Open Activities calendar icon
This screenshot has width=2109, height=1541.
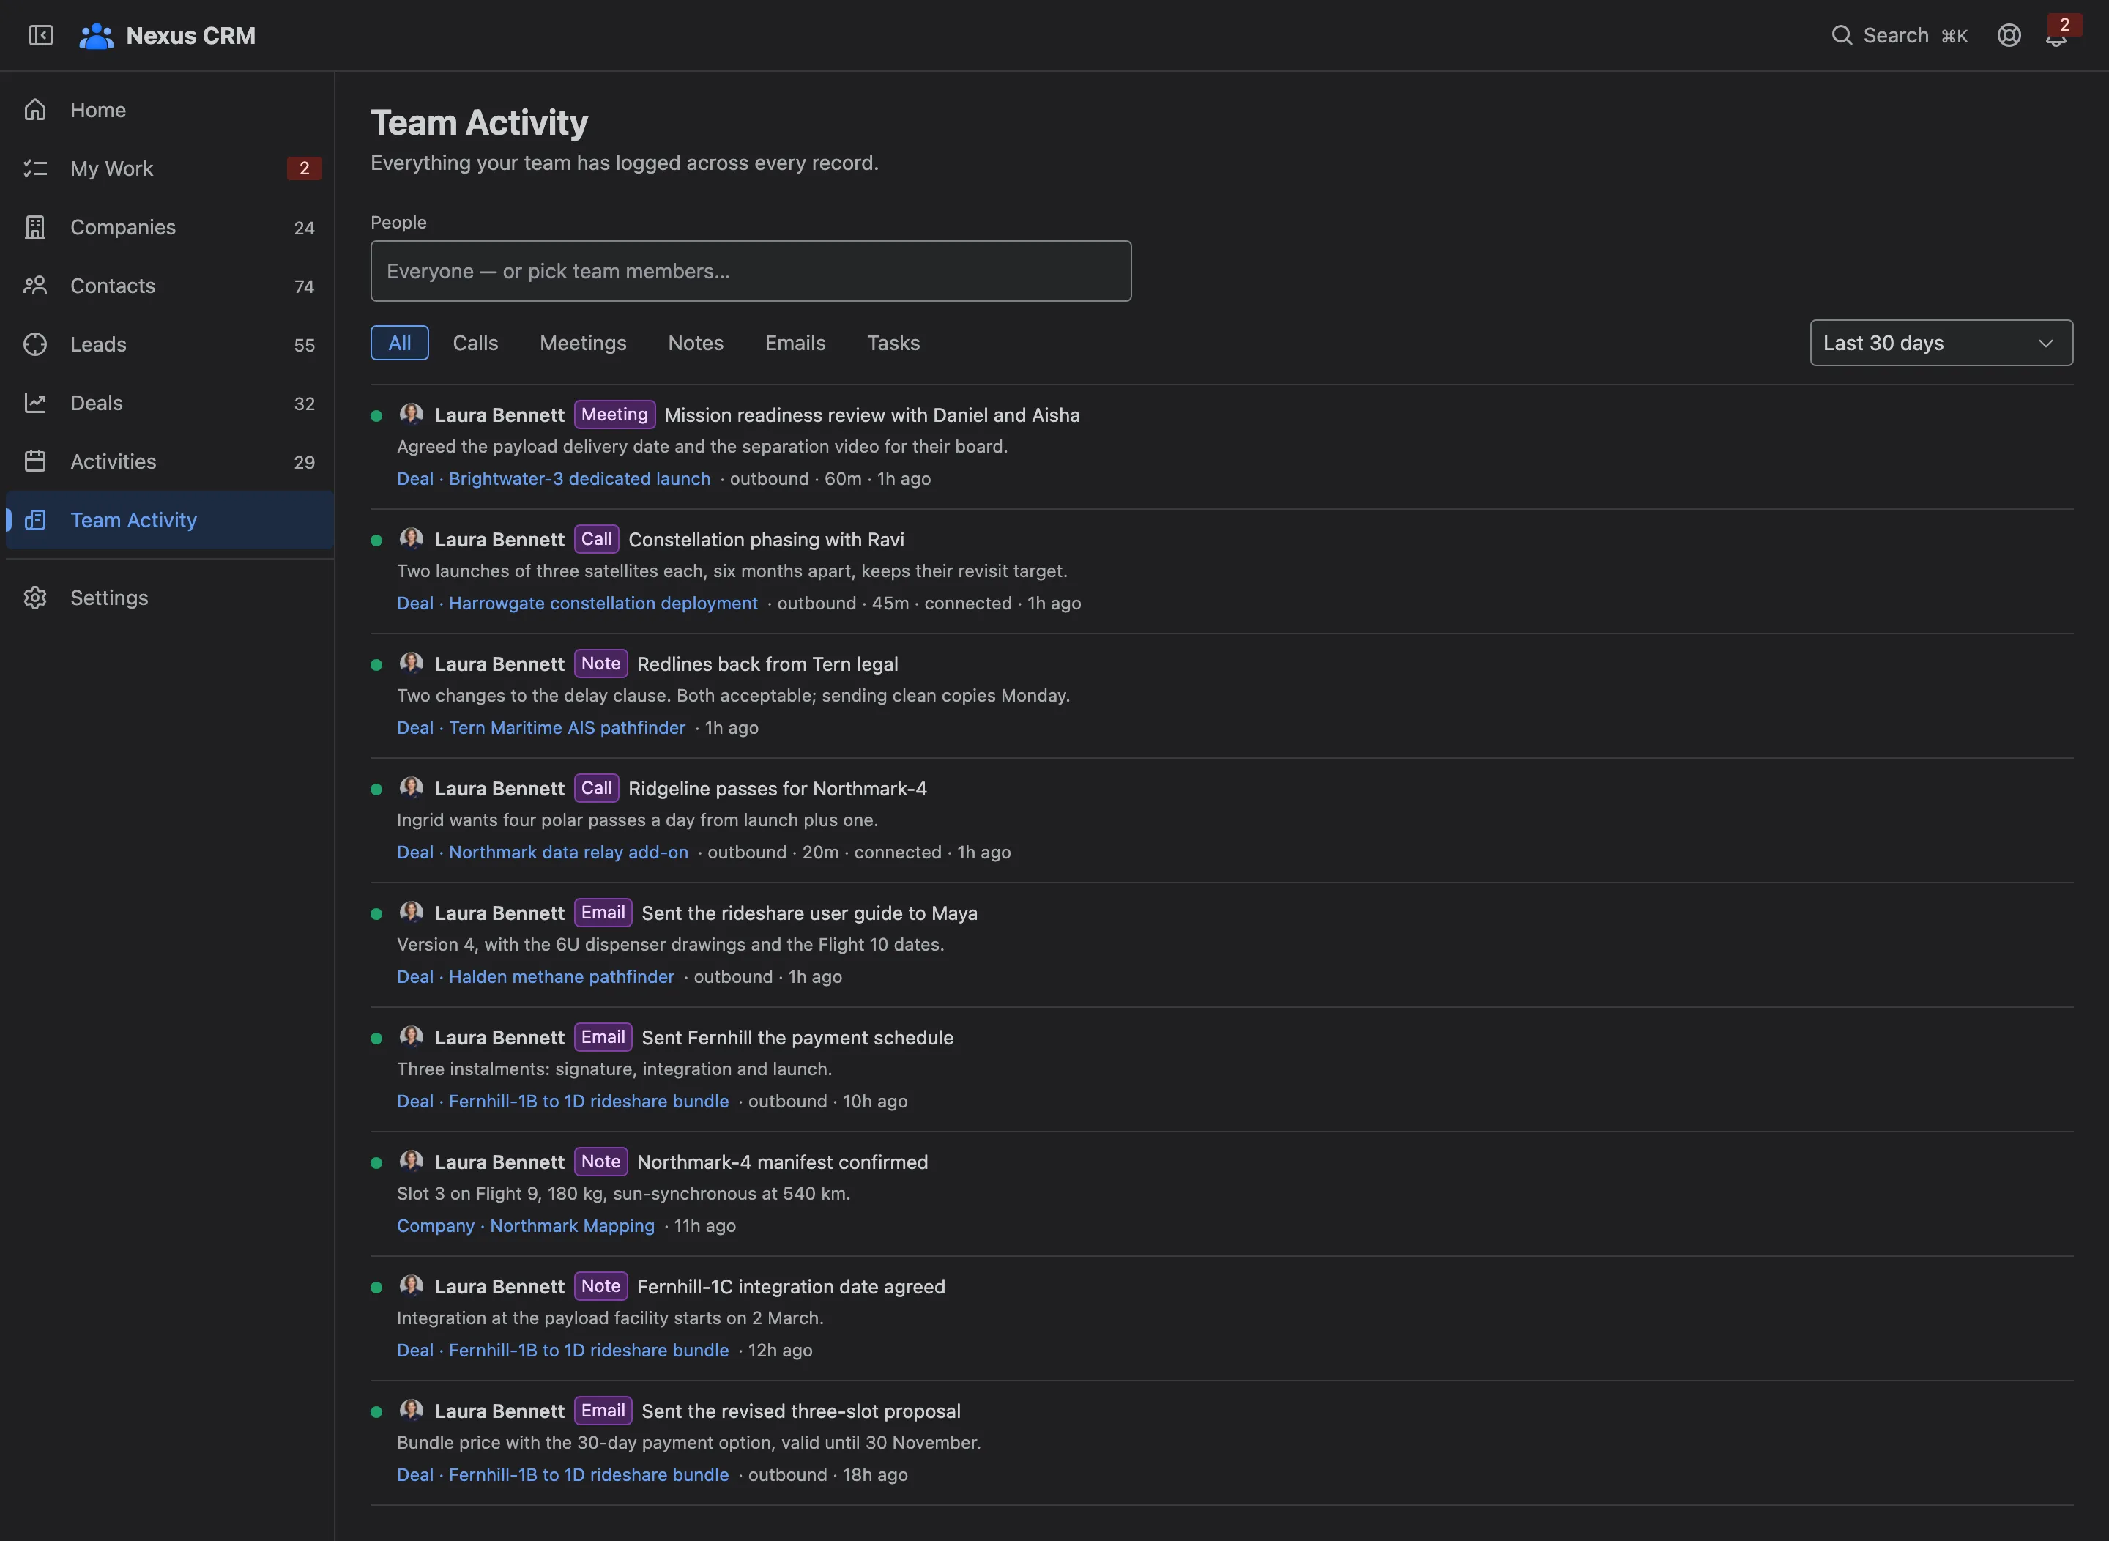(35, 461)
